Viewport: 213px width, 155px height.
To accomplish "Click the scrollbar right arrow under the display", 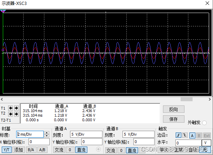I will click(210, 99).
